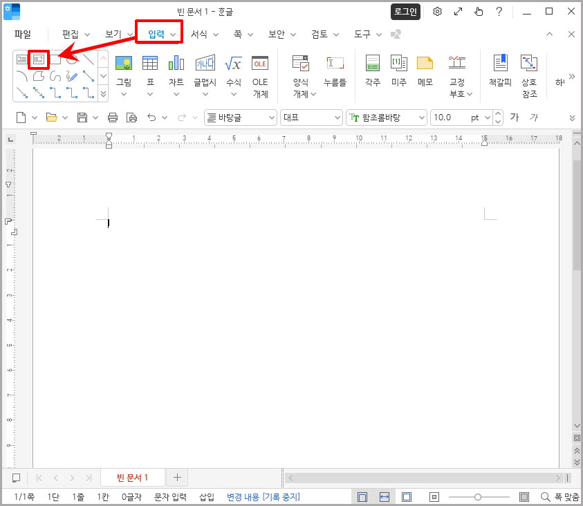Toggle 삽입 insert mode in status bar

(x=205, y=496)
